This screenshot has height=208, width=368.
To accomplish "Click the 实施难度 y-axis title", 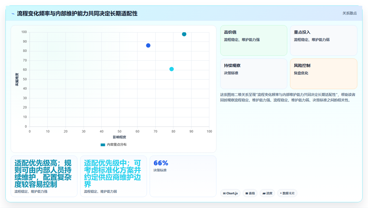I will click(x=17, y=80).
